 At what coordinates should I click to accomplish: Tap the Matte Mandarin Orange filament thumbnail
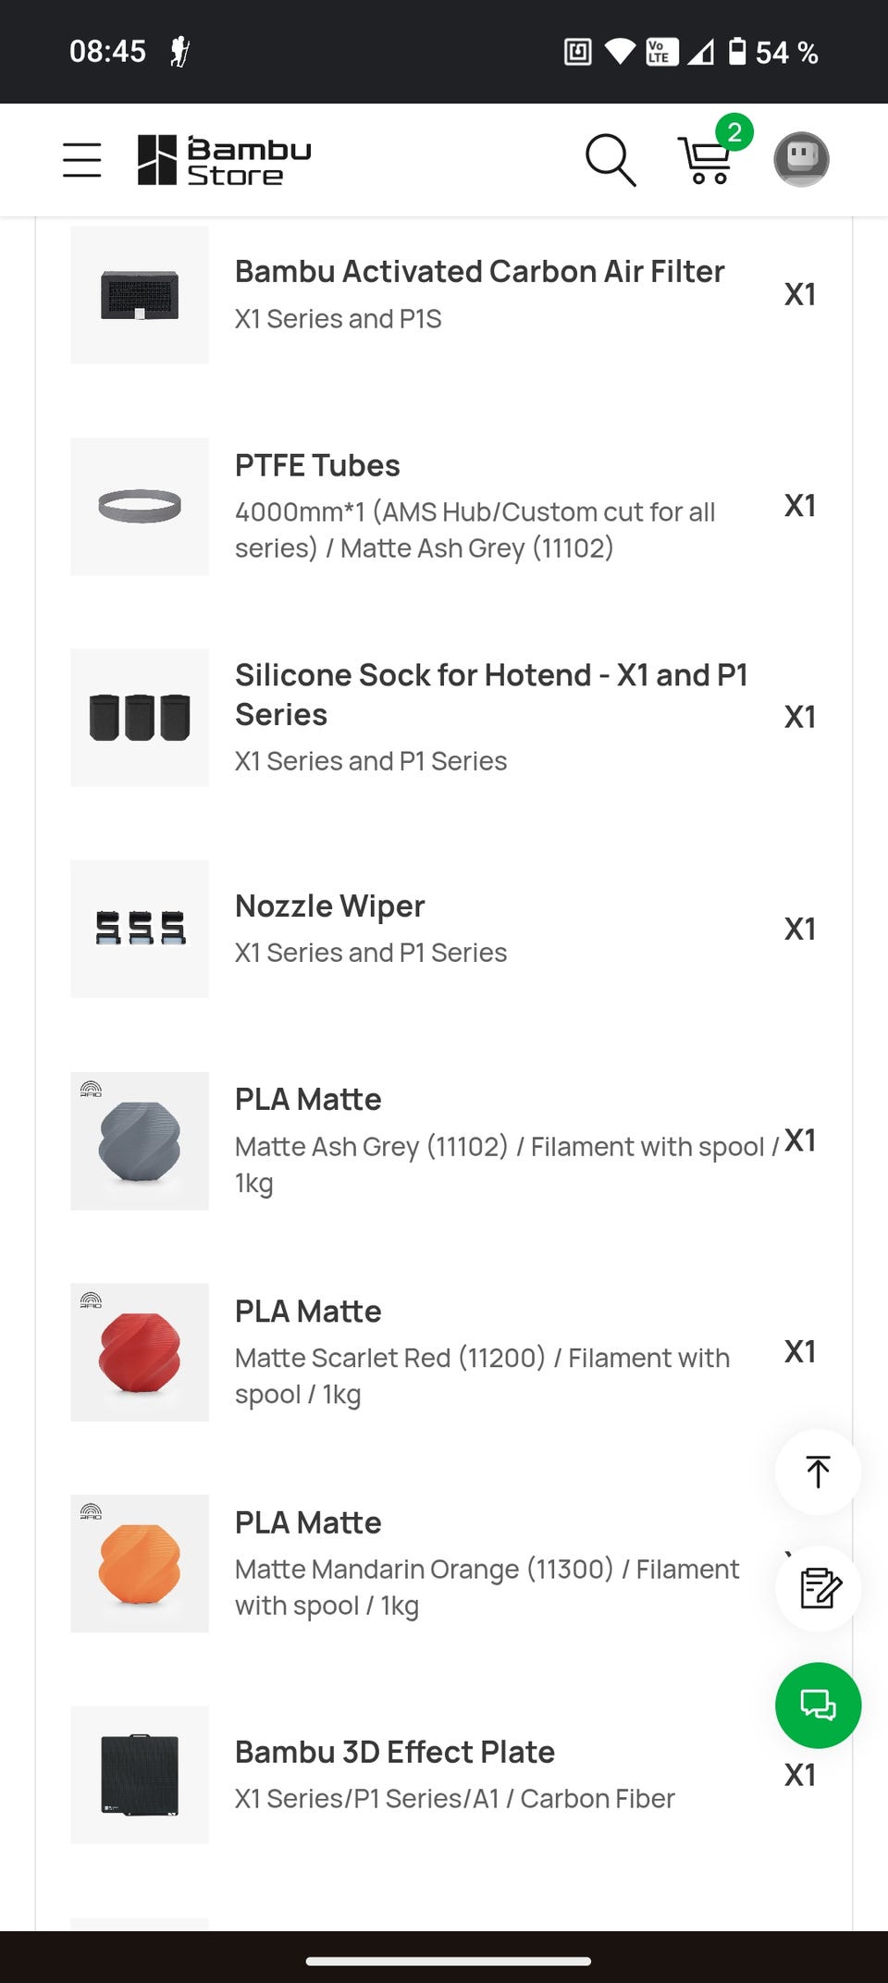coord(140,1563)
